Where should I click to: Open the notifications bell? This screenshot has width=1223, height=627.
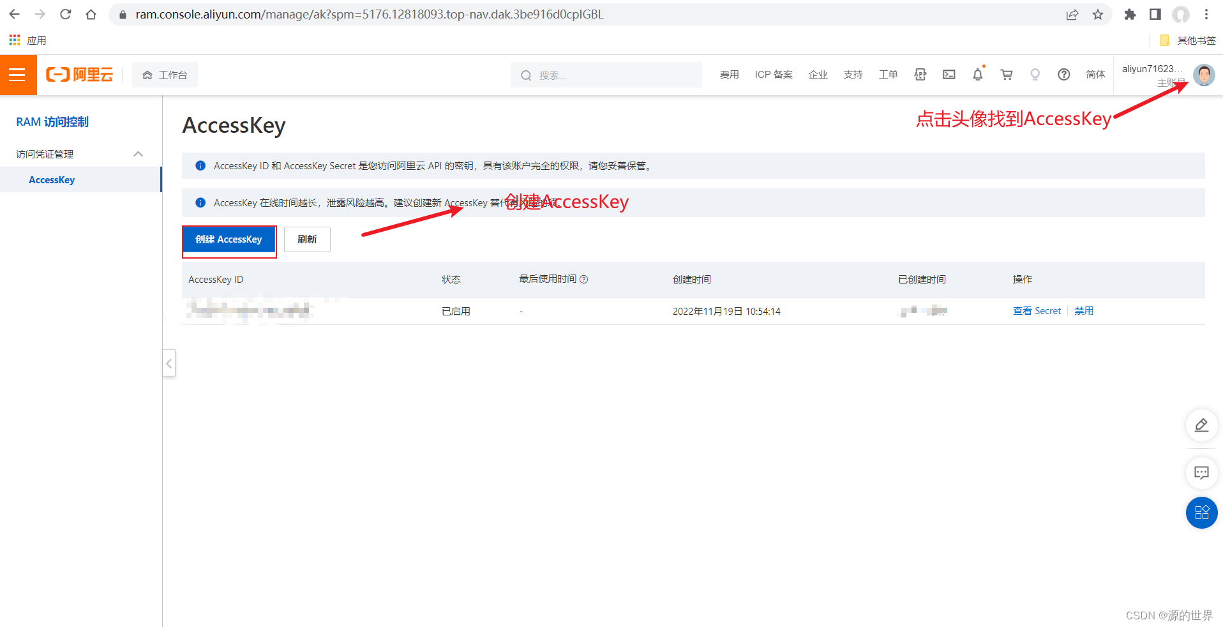(x=978, y=75)
